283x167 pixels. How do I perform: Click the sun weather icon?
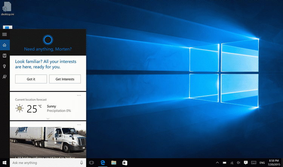[x=19, y=108]
